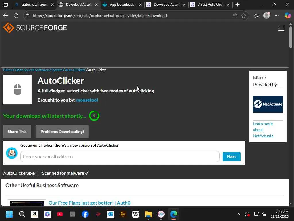Go back with the browser back arrow
This screenshot has width=294, height=221.
[x=6, y=16]
